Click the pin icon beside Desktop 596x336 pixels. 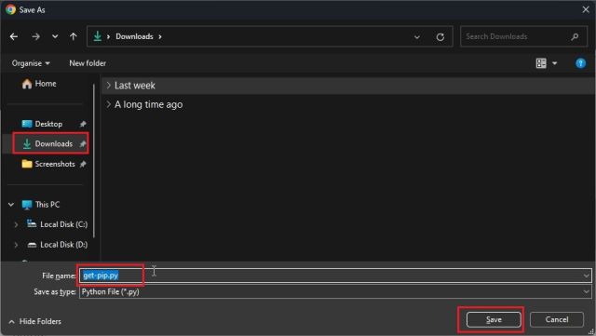coord(83,124)
